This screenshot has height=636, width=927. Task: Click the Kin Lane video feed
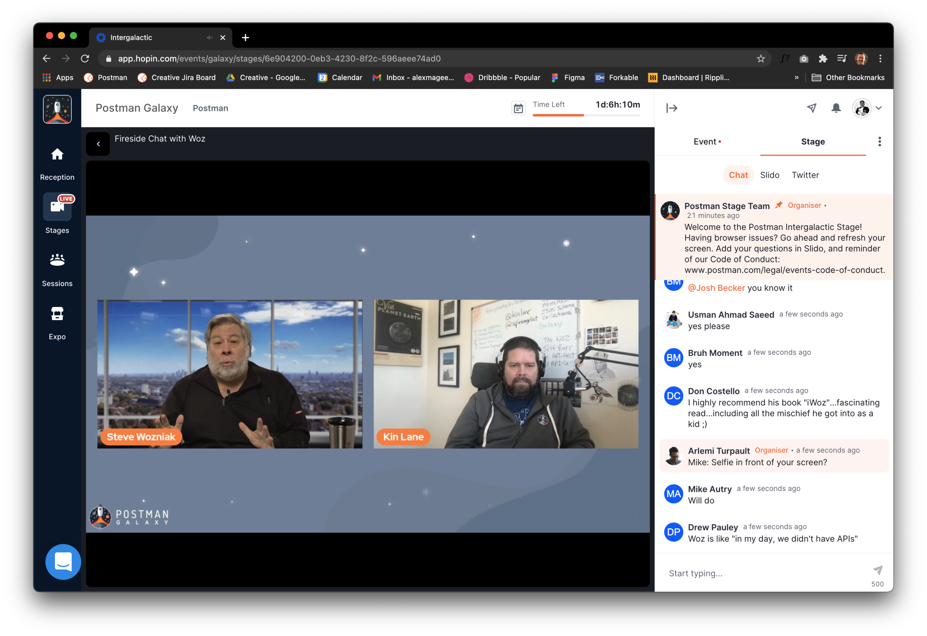(506, 374)
